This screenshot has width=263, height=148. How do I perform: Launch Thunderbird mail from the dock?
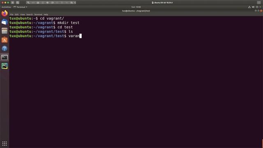point(5,22)
